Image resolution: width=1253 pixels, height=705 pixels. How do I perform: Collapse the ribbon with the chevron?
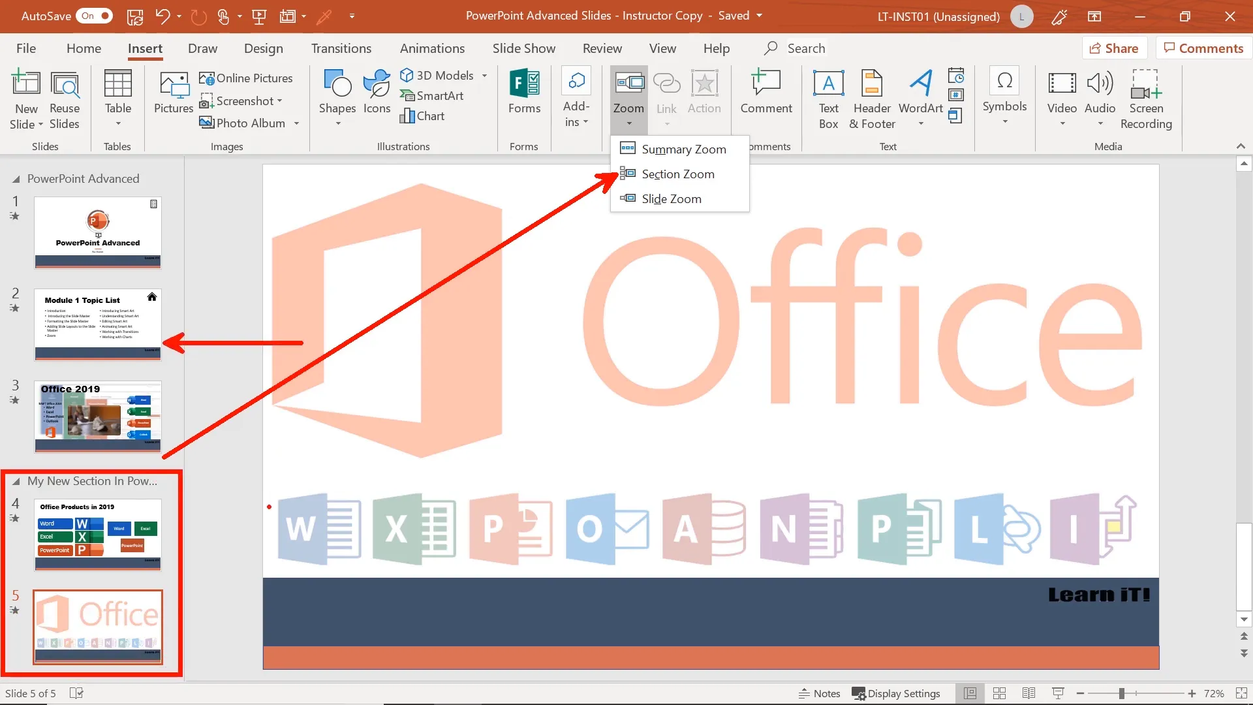[1241, 146]
